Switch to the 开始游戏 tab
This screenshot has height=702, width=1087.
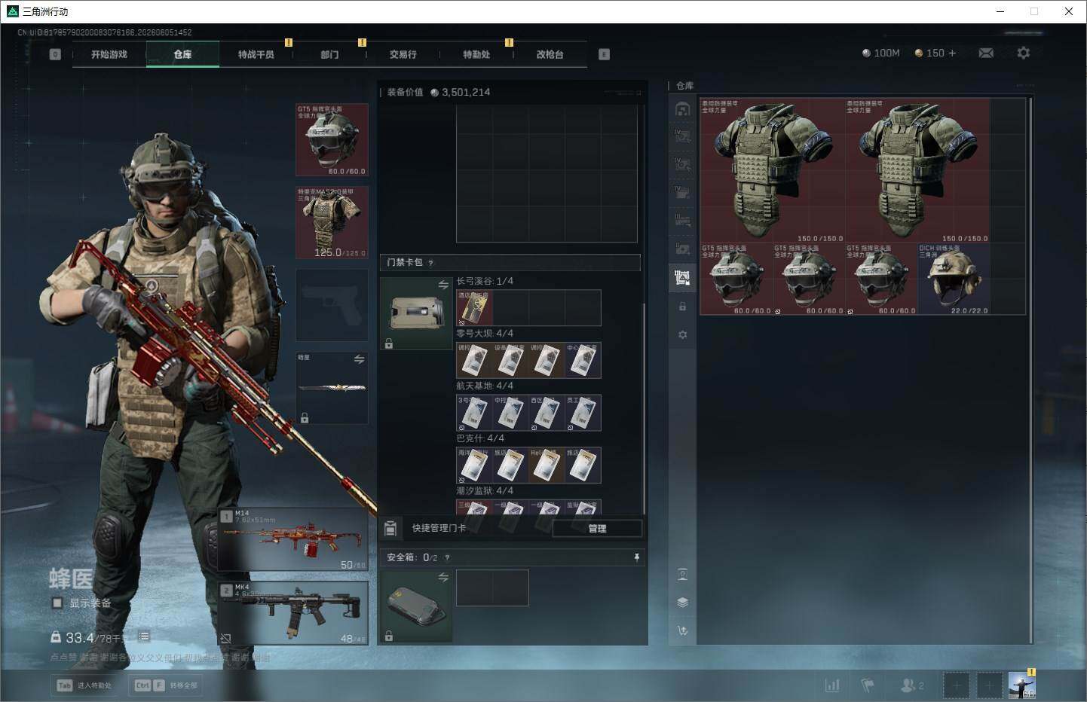pos(109,54)
